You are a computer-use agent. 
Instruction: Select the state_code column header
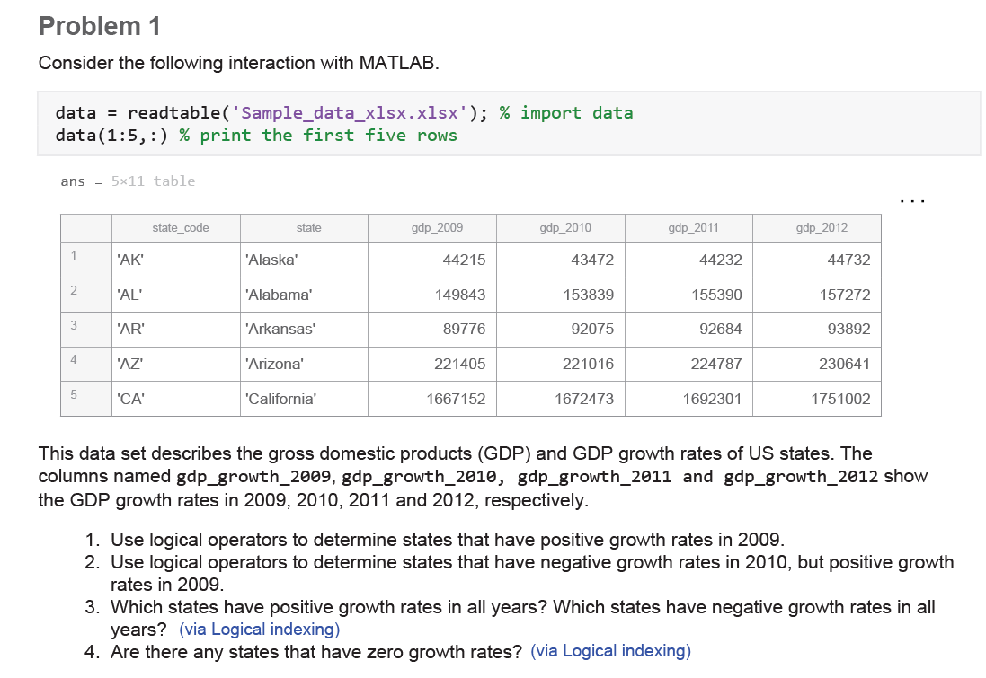tap(176, 228)
